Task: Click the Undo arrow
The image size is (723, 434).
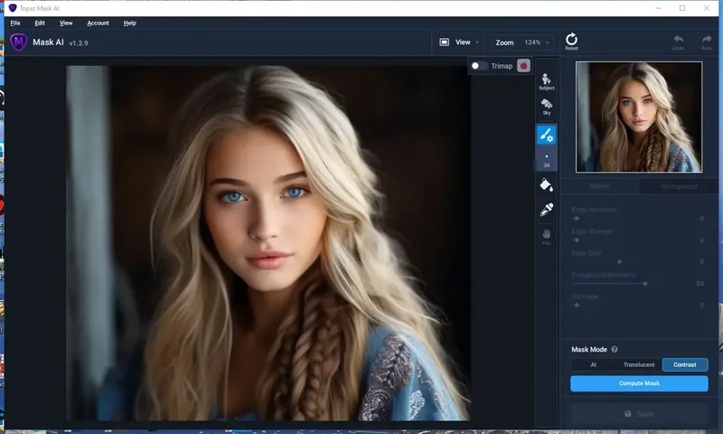Action: click(679, 42)
